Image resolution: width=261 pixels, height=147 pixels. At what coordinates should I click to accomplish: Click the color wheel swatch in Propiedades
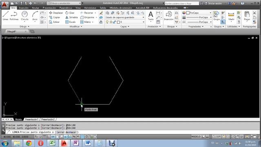pyautogui.click(x=184, y=13)
